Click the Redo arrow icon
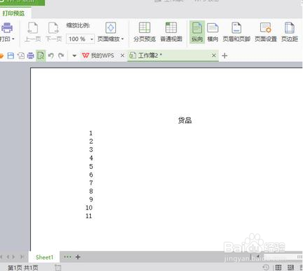Screen dimensions: 306x271 tap(61, 56)
